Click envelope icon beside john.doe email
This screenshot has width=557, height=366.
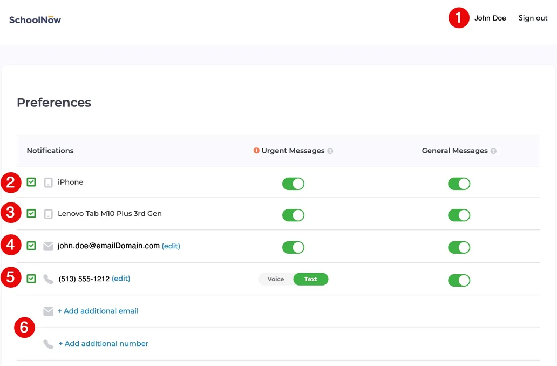coord(49,246)
